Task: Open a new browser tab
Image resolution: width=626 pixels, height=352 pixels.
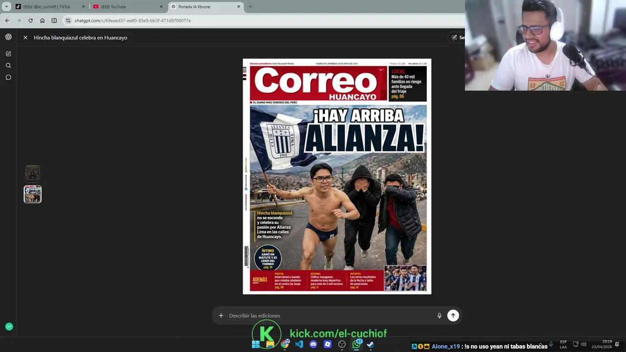Action: (250, 7)
